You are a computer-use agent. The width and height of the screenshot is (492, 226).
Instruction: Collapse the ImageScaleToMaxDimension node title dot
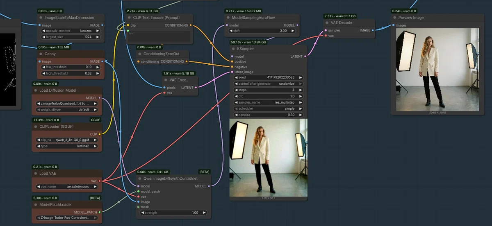tap(40, 18)
